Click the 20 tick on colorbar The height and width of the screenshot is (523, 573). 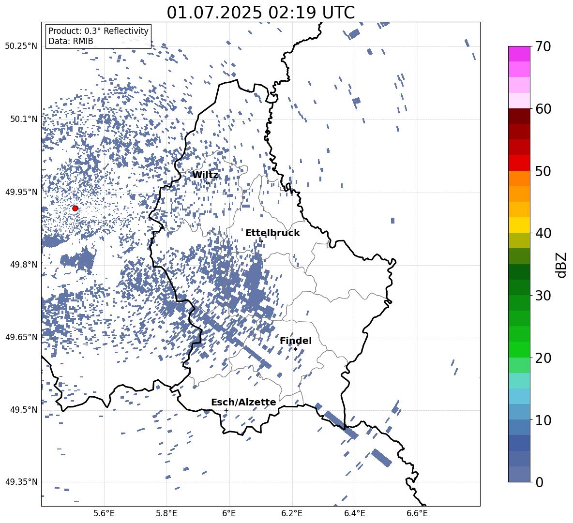[x=543, y=358]
